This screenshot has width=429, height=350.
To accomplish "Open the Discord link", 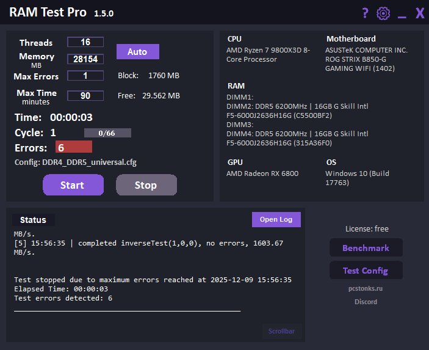I will [366, 302].
